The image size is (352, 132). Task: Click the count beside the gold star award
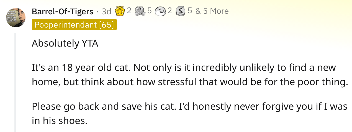(x=129, y=11)
